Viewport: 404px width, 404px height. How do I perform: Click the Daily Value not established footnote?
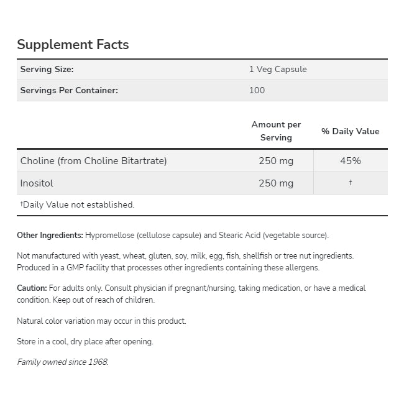[77, 204]
